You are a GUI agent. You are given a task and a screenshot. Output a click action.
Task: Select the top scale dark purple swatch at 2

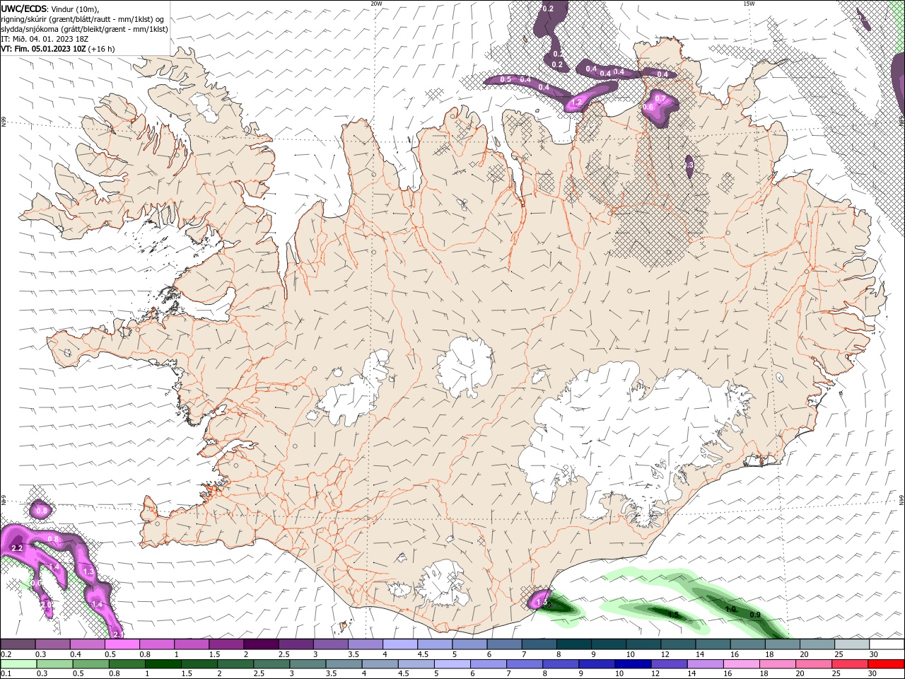click(261, 644)
